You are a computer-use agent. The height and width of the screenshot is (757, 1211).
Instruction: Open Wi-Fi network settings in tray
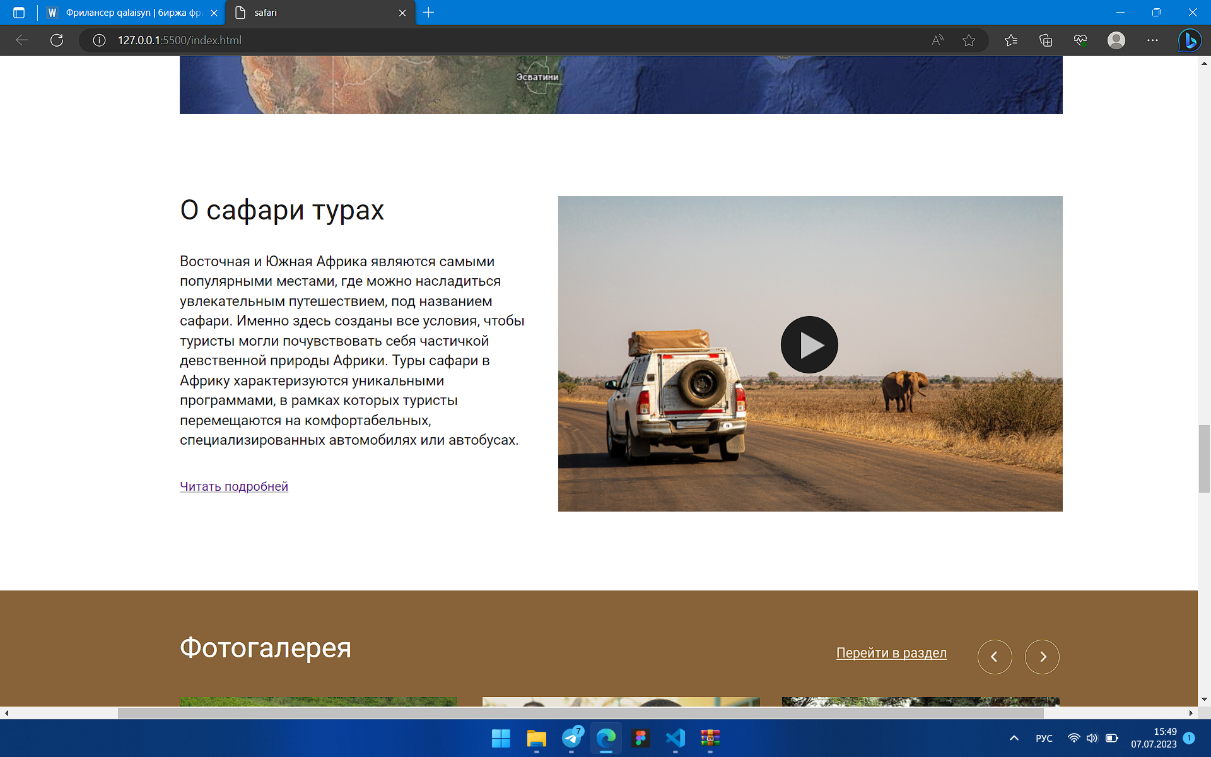1074,738
